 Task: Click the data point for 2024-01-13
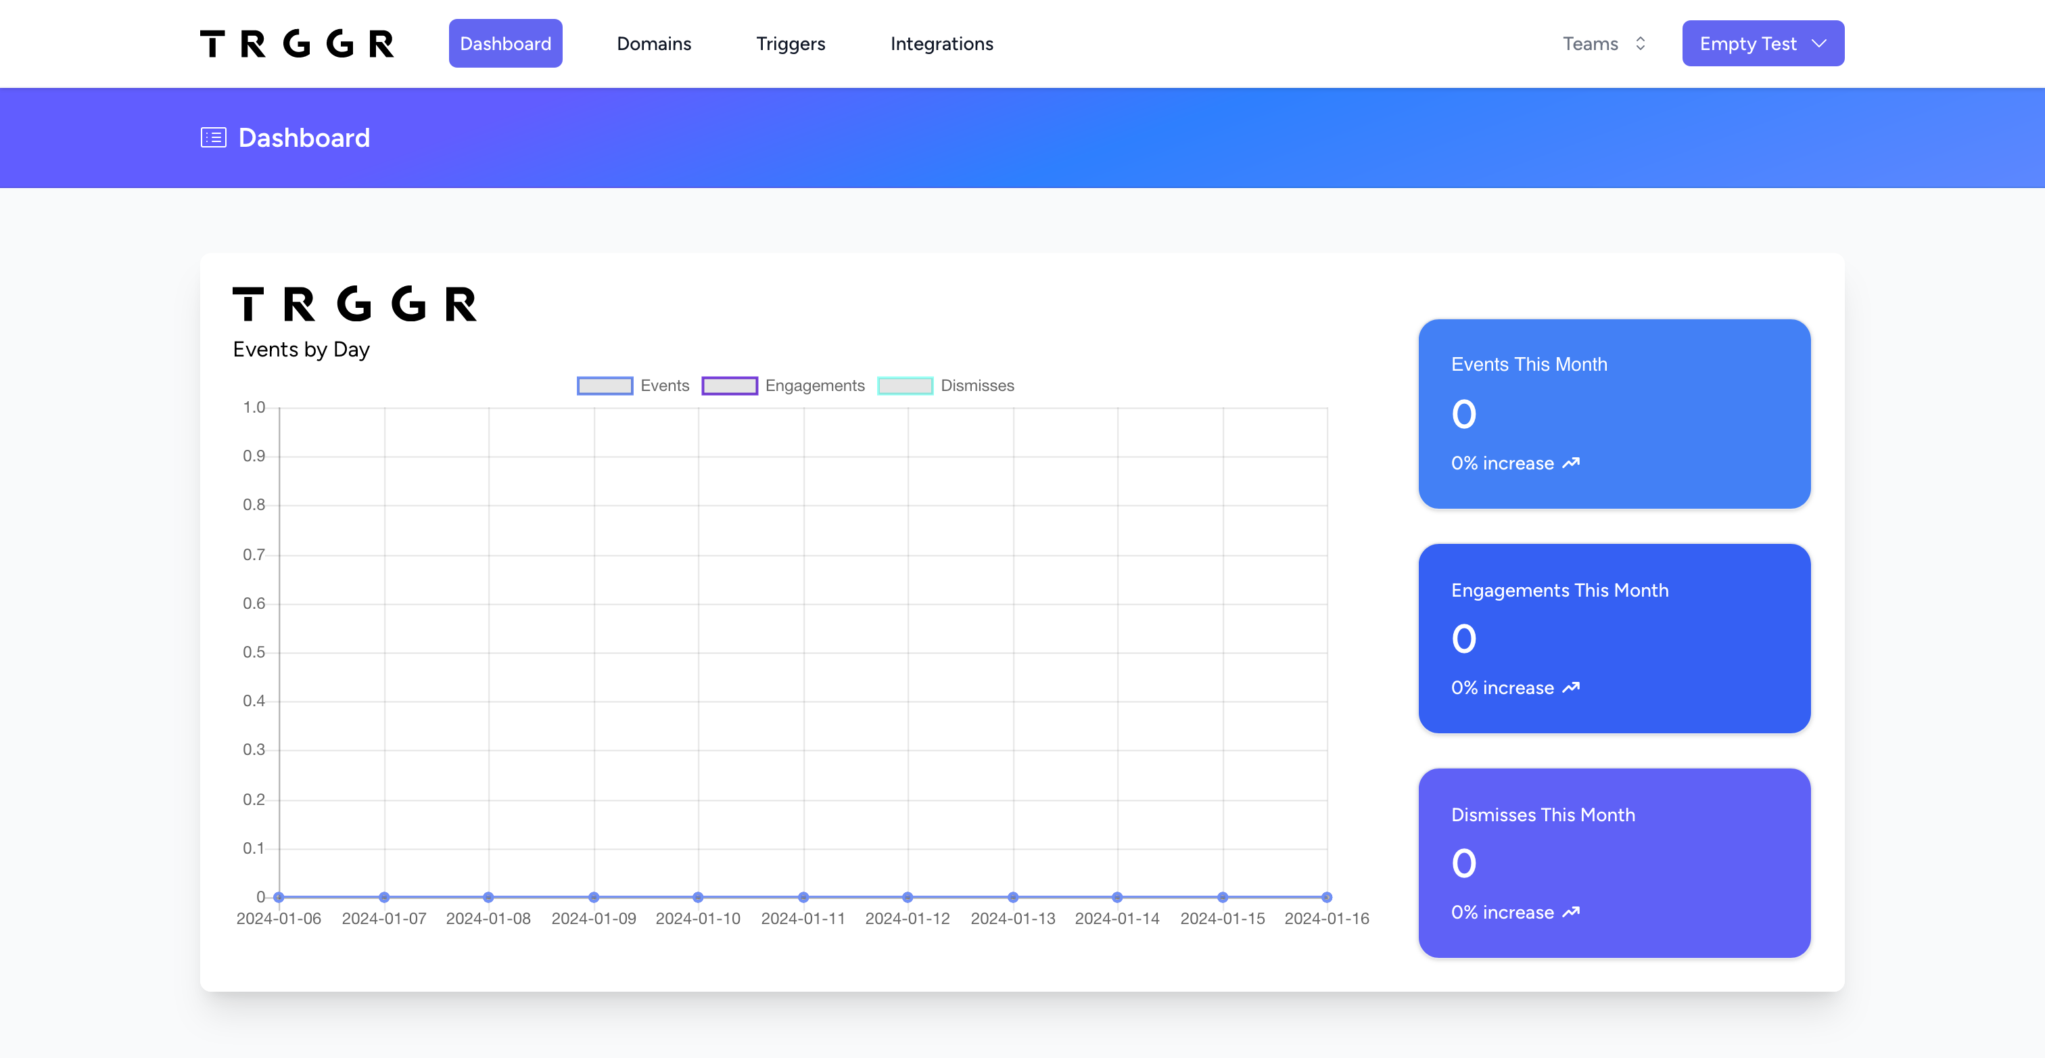1013,897
